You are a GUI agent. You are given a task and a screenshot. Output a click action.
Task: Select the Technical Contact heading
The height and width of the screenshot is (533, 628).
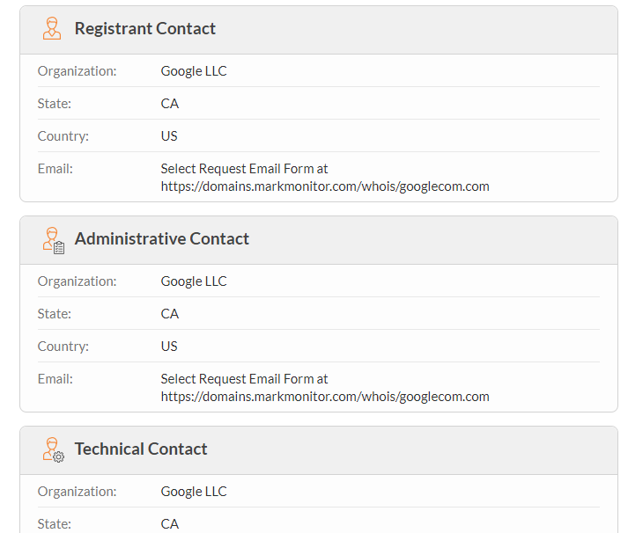pos(141,449)
